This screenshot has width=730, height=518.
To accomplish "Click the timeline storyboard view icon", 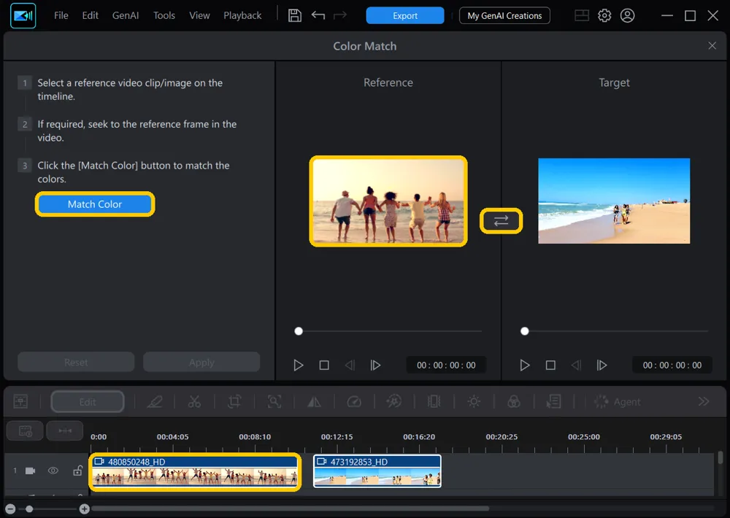I will tap(25, 430).
